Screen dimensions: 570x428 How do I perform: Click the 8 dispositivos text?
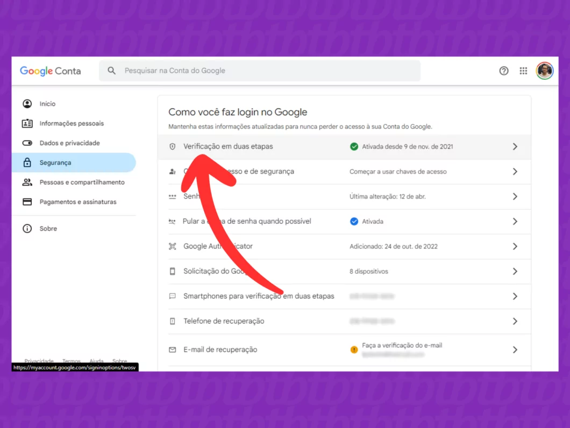click(x=368, y=271)
